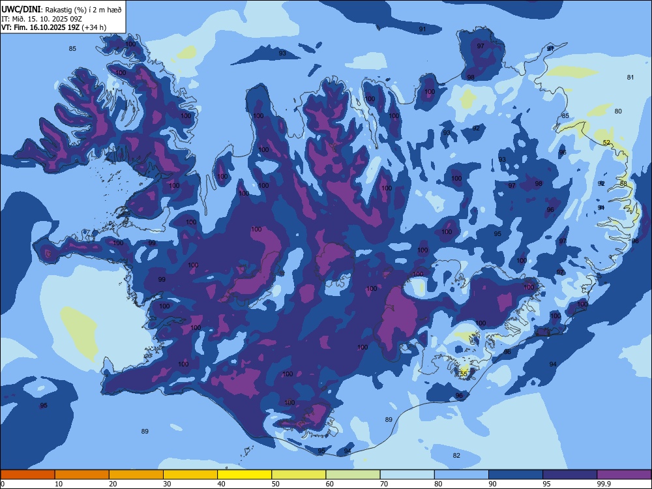652x489 pixels.
Task: Select the pale yellow 50–60 legend swatch
Action: coord(299,475)
